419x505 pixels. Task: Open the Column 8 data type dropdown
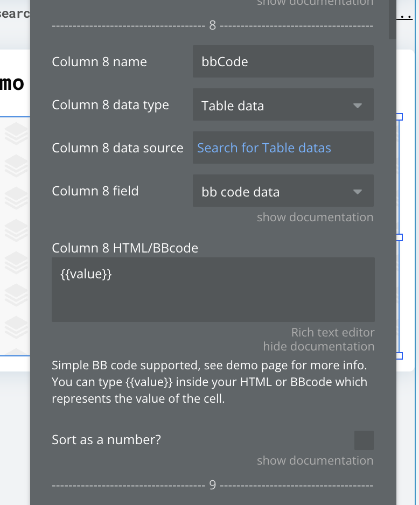283,104
